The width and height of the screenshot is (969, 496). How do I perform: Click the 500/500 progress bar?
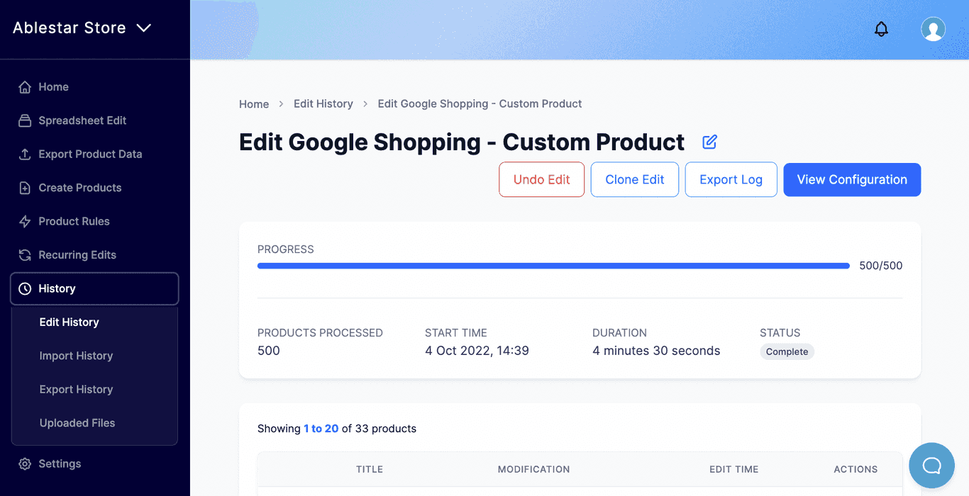point(553,265)
